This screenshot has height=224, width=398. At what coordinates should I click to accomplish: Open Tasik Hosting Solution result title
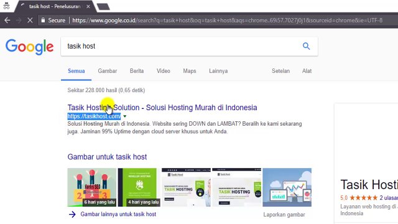(162, 108)
